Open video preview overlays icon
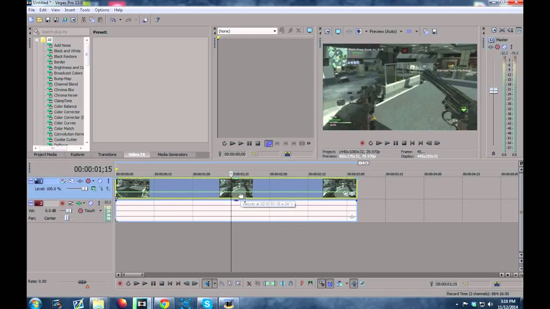 409,31
